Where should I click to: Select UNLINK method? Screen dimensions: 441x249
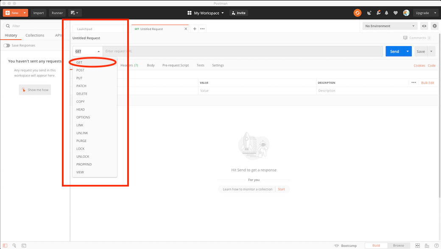(x=95, y=133)
